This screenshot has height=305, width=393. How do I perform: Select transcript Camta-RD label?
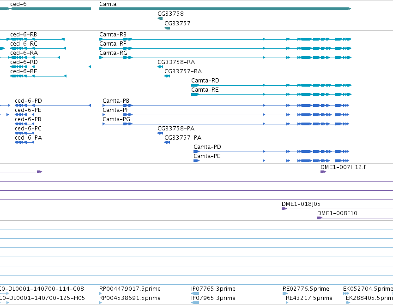click(x=205, y=81)
